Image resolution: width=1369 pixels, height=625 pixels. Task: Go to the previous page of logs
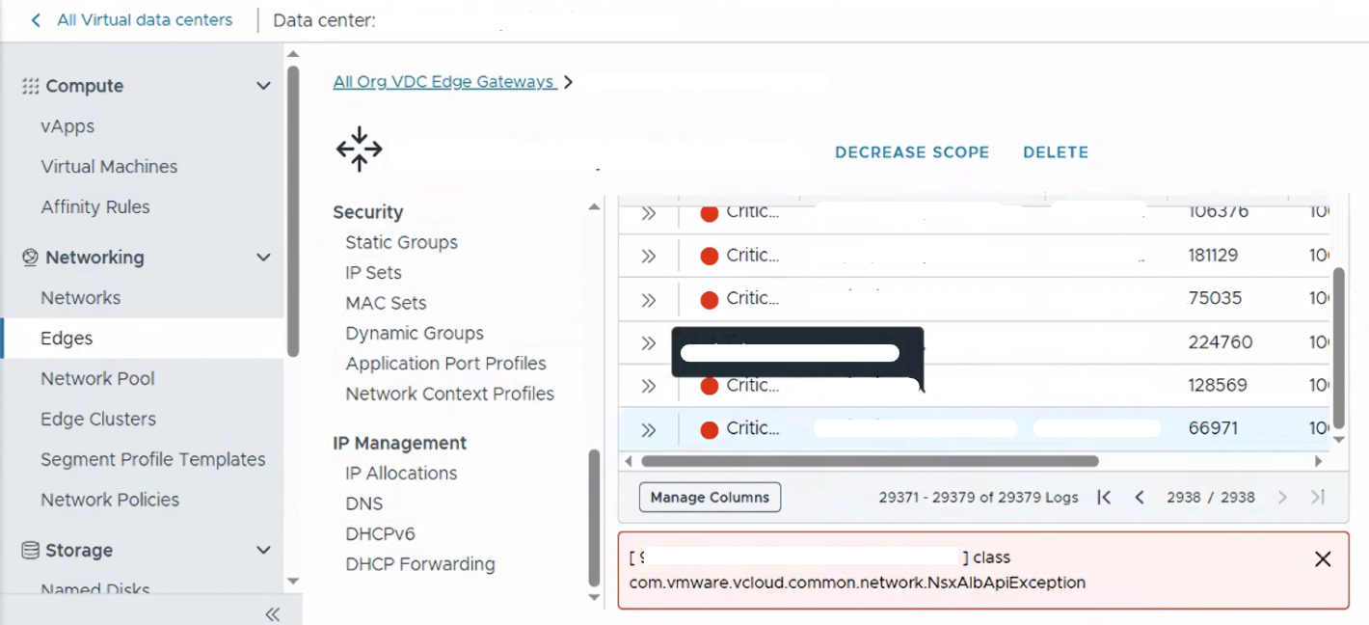coord(1140,498)
